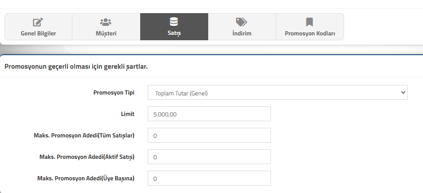
Task: Open the Promosyon Kodları tab label
Action: [310, 34]
